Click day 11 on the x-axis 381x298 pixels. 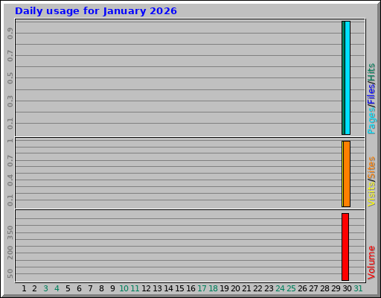(x=135, y=288)
